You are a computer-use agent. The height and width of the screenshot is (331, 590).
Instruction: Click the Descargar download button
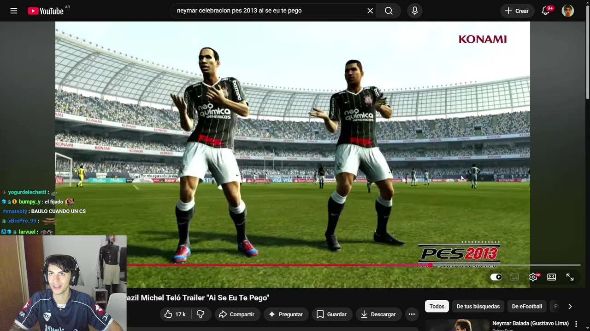[x=378, y=314]
